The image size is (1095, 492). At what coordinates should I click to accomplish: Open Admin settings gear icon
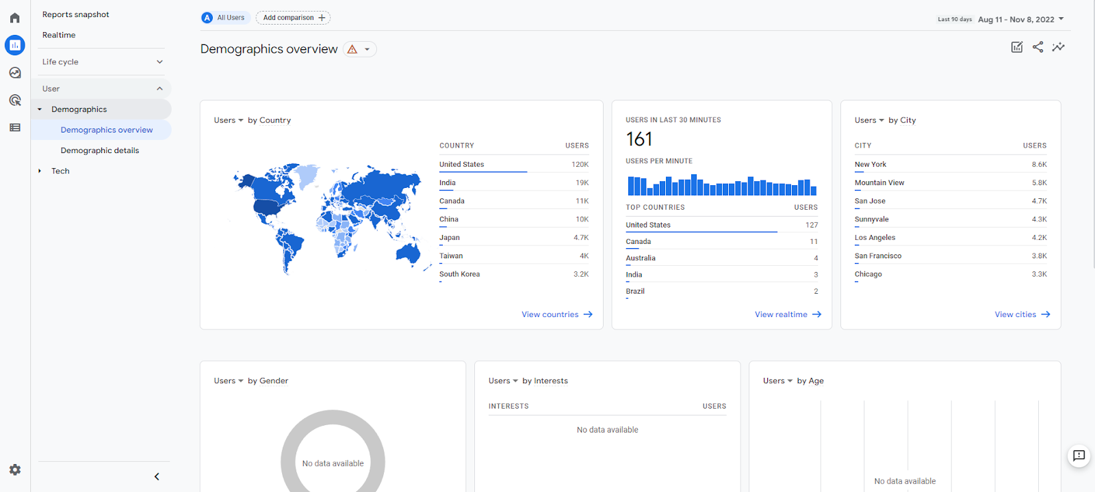(x=15, y=469)
